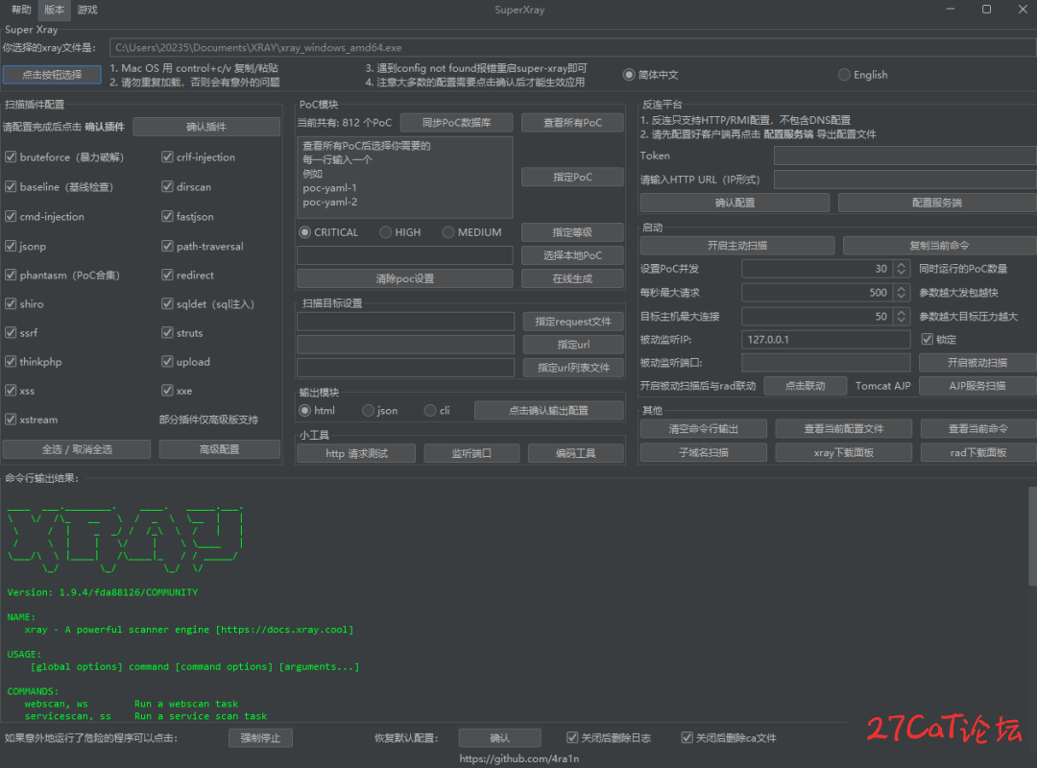Open the https://github.com/4ra1n link
This screenshot has height=768, width=1037.
(x=519, y=758)
